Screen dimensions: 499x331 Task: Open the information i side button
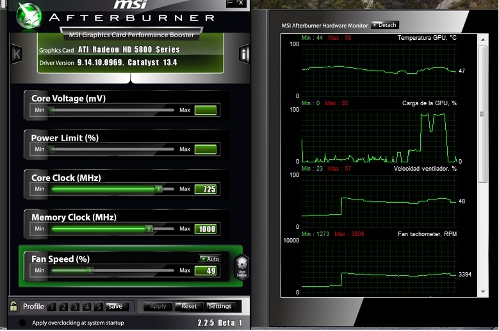pos(244,54)
